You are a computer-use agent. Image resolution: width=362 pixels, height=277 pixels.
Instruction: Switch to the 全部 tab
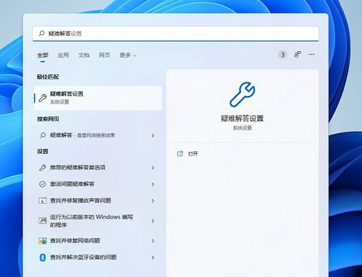[x=43, y=55]
